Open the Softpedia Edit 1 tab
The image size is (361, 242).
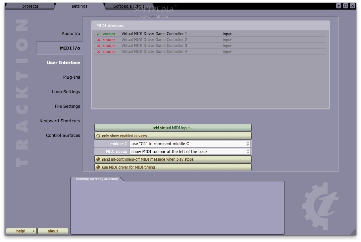point(129,6)
